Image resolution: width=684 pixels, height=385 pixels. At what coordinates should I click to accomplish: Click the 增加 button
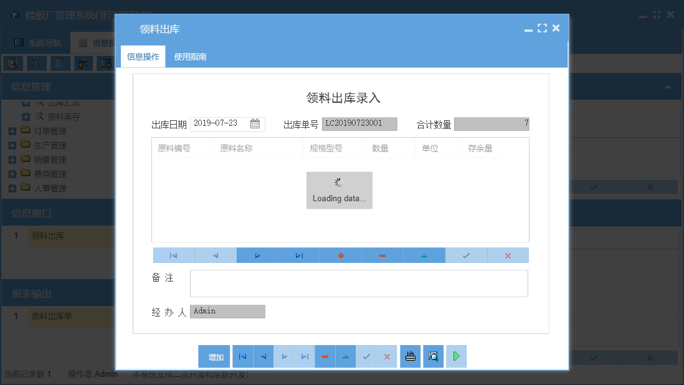(x=214, y=356)
